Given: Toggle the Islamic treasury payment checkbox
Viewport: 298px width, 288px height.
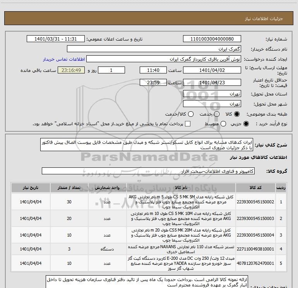Looking at the screenshot, I should click(x=188, y=124).
